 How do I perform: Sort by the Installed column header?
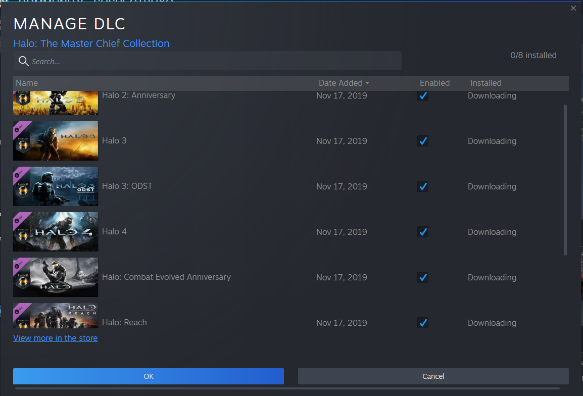[x=485, y=83]
